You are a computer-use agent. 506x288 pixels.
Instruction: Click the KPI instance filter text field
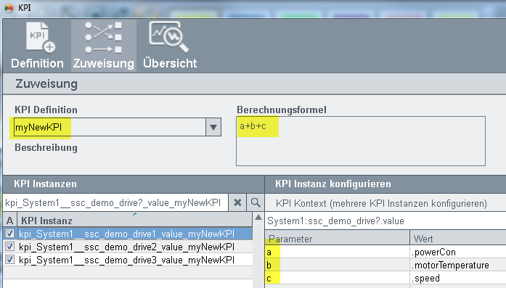pos(115,202)
